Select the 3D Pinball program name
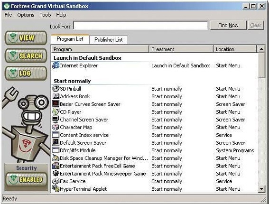Viewport: 269px width, 204px height. [70, 89]
